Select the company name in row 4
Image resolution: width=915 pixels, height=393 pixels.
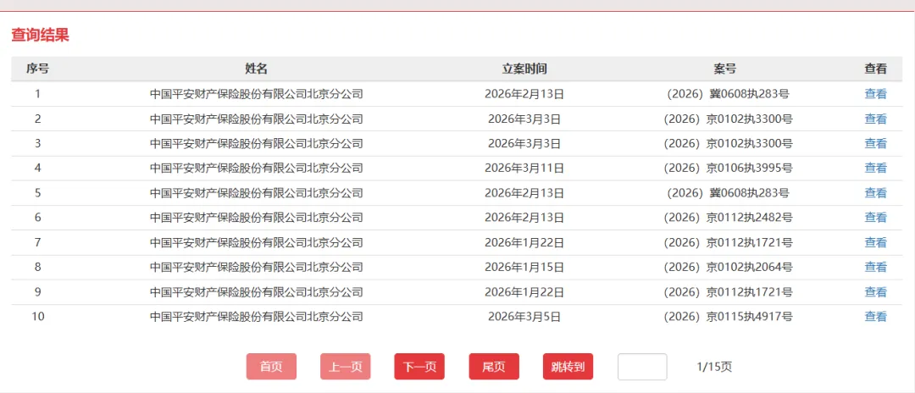pos(256,168)
